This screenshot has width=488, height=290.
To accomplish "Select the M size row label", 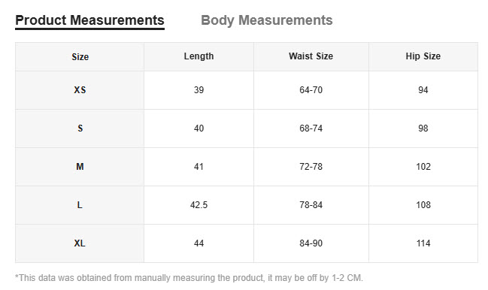I will click(x=80, y=167).
